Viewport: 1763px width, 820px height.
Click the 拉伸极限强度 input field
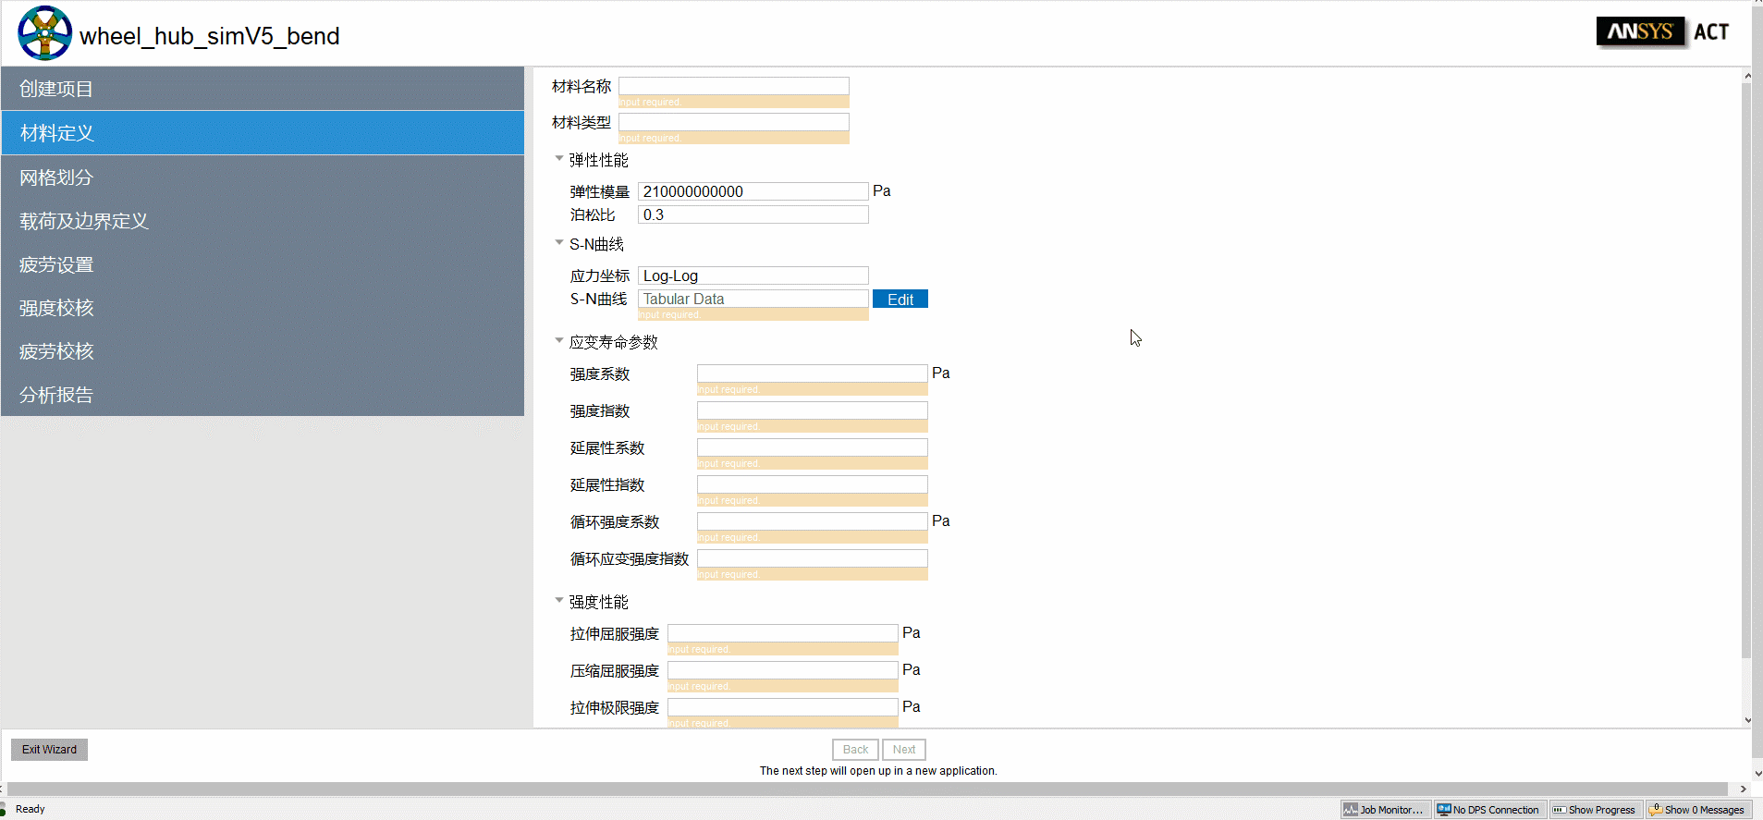(x=782, y=707)
